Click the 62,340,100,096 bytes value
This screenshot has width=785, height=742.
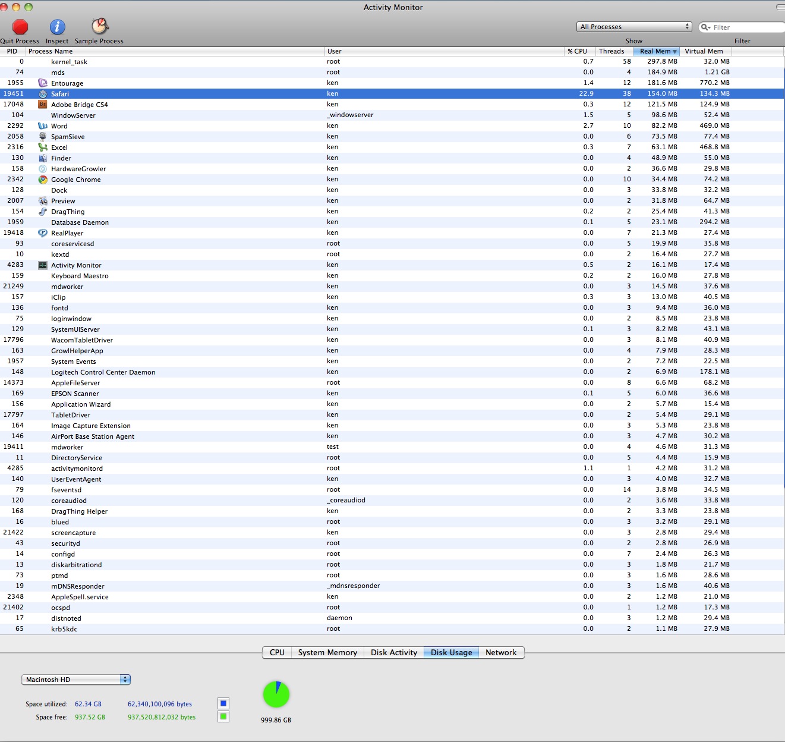point(160,704)
